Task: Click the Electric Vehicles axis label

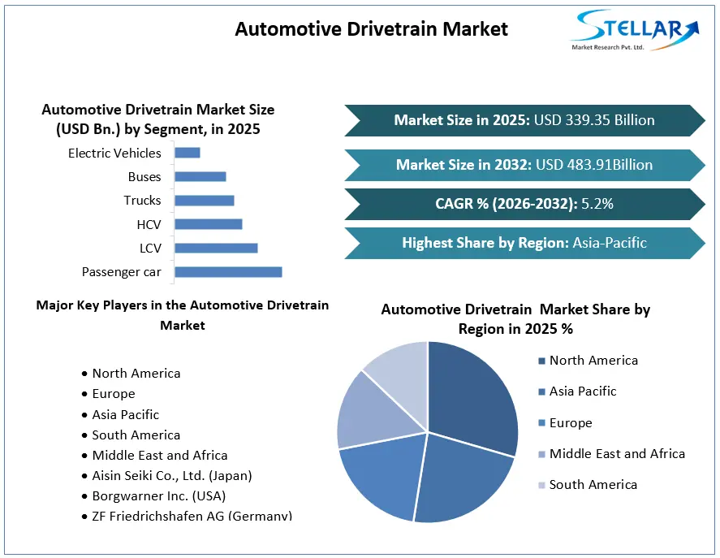Action: 114,153
